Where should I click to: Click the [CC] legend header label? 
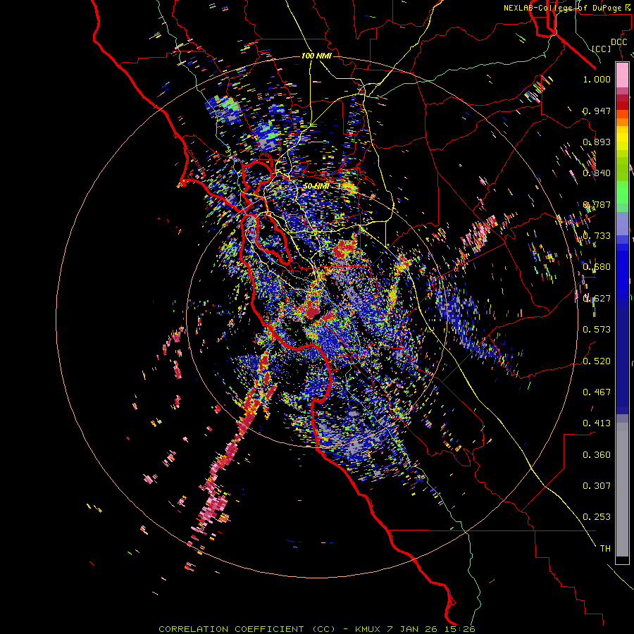click(x=602, y=49)
